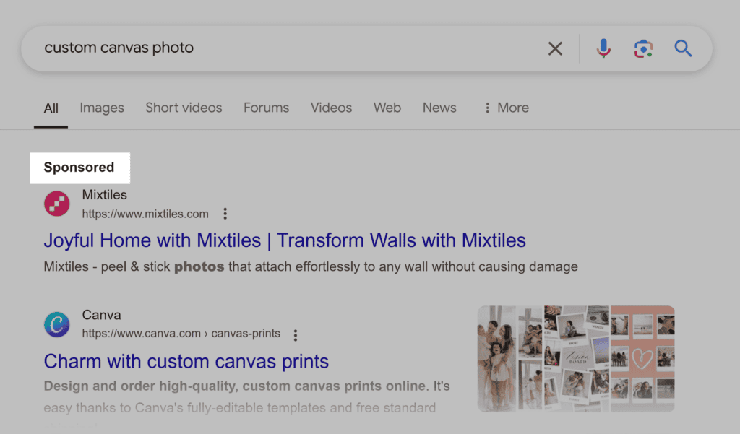Expand the More search filters menu
The image size is (740, 434).
506,108
